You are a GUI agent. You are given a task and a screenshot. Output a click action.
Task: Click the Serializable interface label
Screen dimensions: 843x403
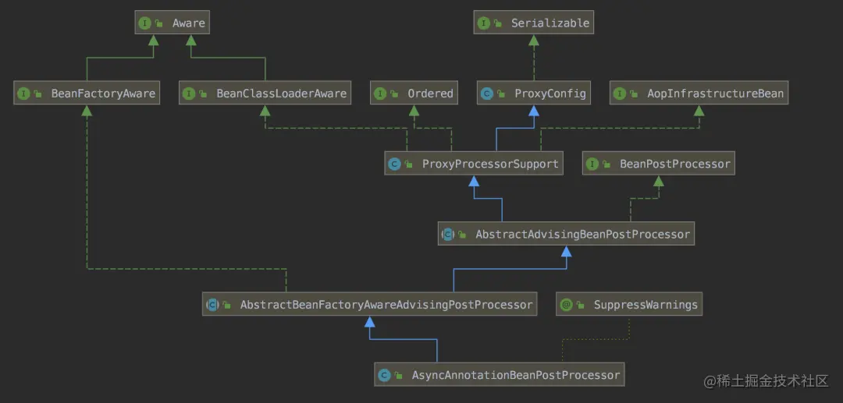click(550, 23)
